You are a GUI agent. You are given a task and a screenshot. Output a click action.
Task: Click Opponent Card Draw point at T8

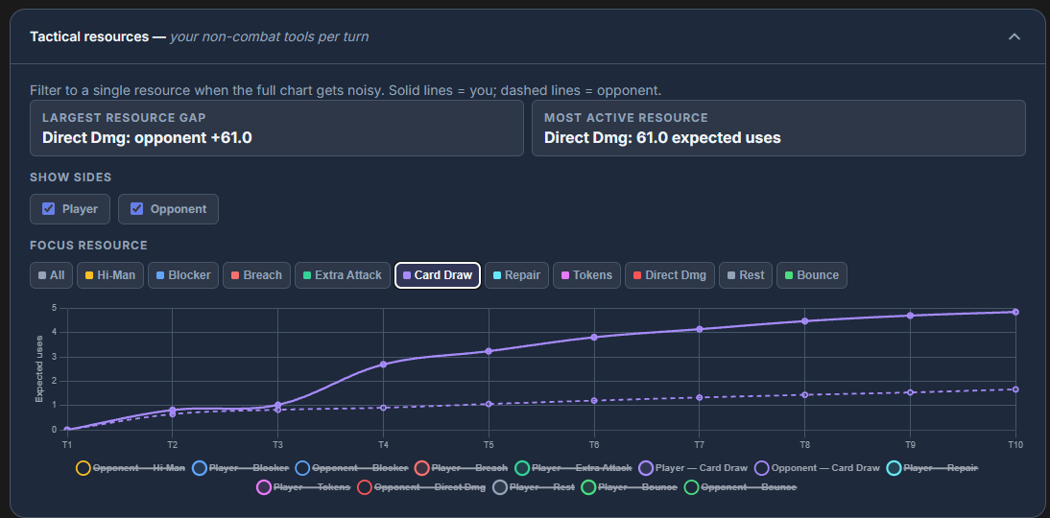(x=804, y=395)
